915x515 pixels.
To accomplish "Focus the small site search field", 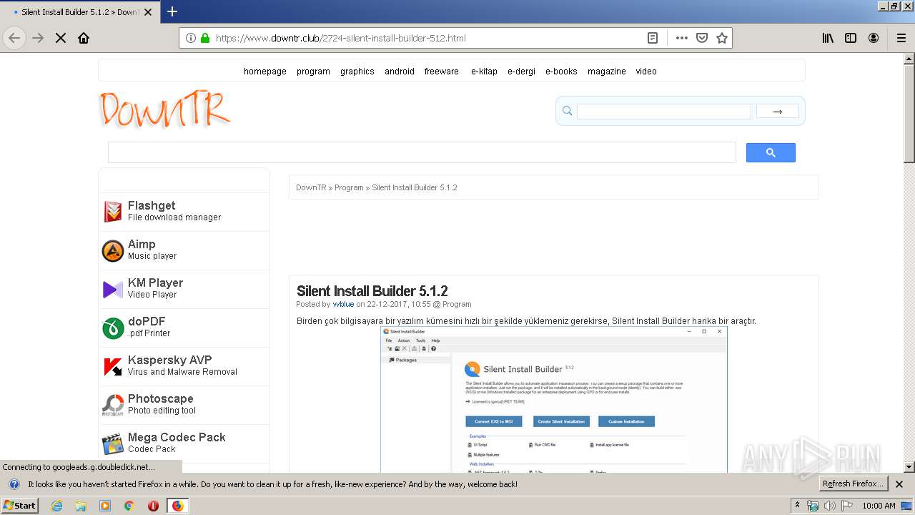I will 664,111.
